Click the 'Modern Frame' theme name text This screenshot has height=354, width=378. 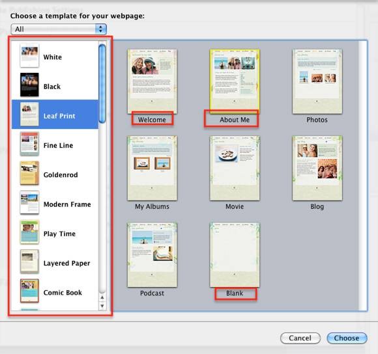(x=67, y=204)
